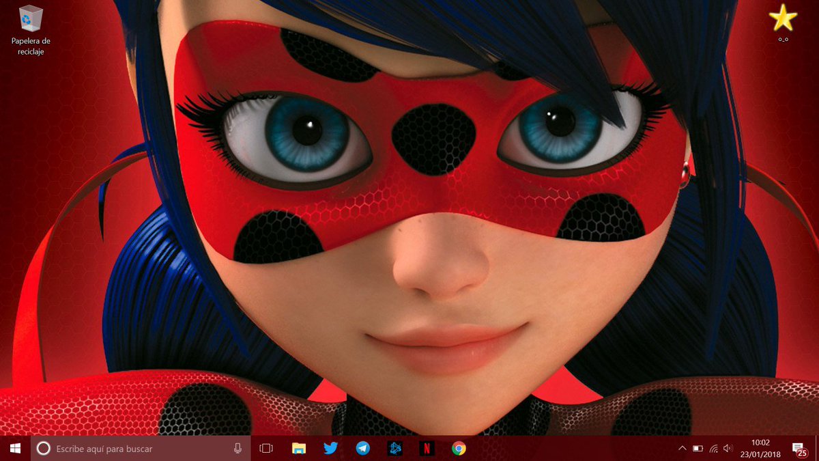Launch the Battle.net taskbar icon
This screenshot has width=819, height=461.
[x=395, y=449]
